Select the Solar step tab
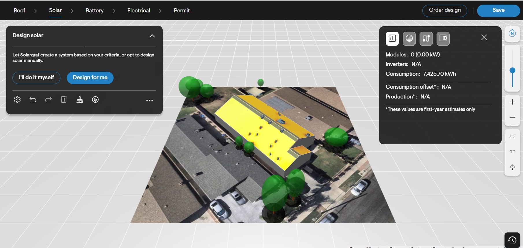Image resolution: width=523 pixels, height=248 pixels. [55, 10]
